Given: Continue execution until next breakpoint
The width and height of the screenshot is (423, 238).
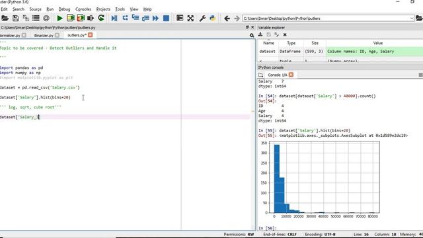Looking at the screenshot, I should (x=156, y=19).
